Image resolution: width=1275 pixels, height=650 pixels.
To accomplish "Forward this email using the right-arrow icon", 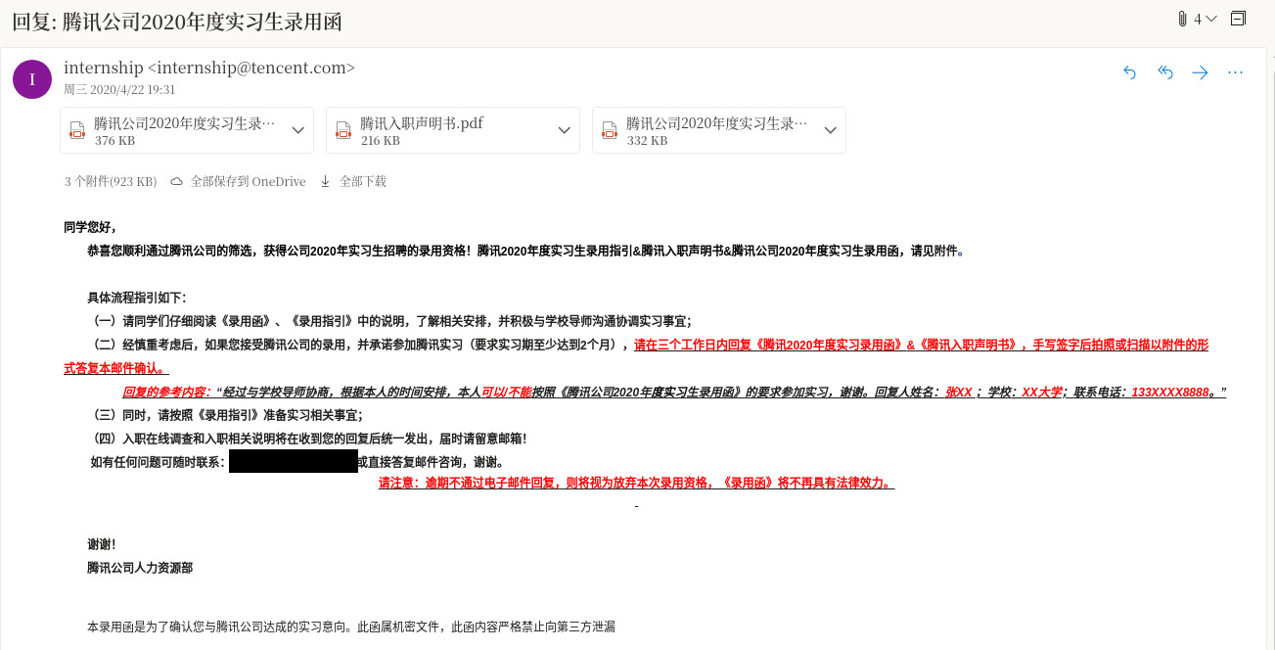I will coord(1200,72).
